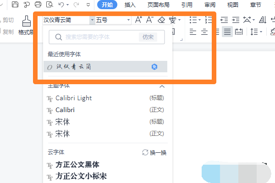Toggle align-left paragraph button
This screenshot has width=275, height=183.
coord(193,32)
